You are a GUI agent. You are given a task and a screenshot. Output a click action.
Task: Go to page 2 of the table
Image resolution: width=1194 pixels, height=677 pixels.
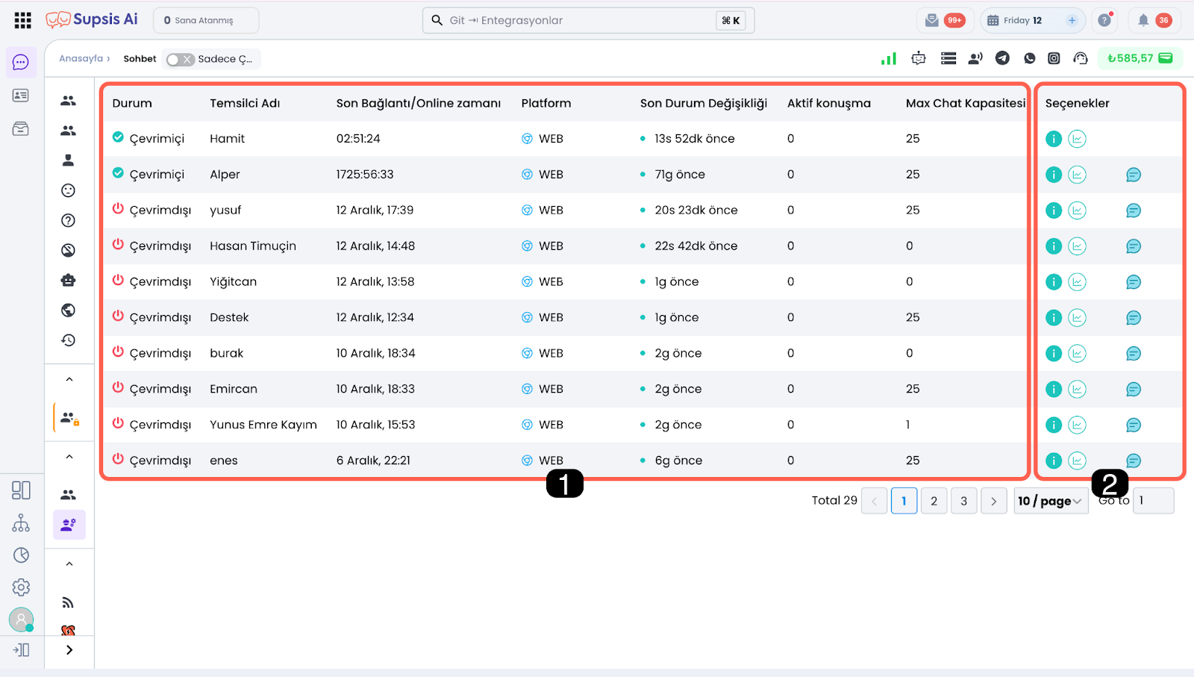(x=934, y=501)
